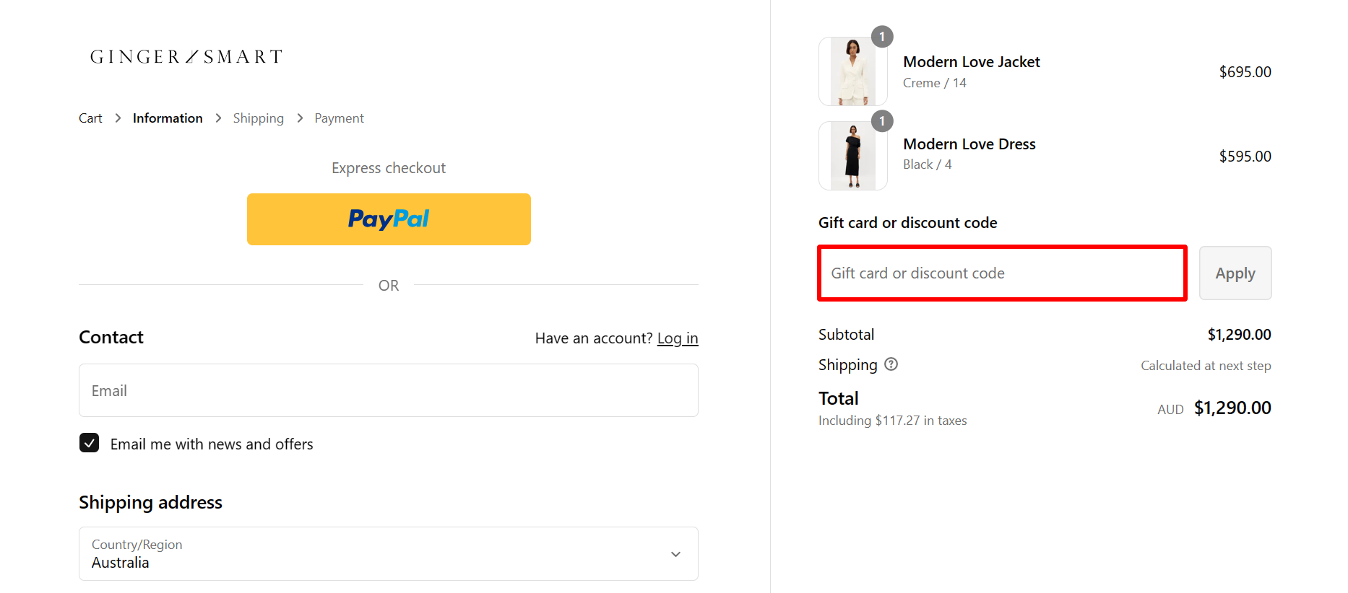This screenshot has width=1348, height=593.
Task: Click the quantity badge on Modern Love Jacket
Action: 881,37
